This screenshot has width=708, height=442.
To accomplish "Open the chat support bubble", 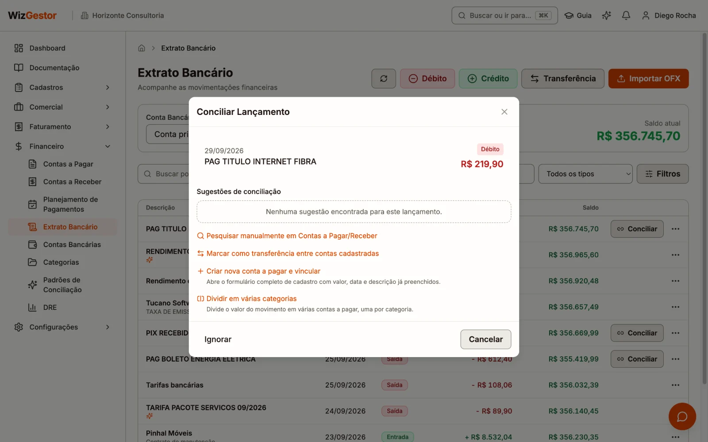I will point(682,416).
